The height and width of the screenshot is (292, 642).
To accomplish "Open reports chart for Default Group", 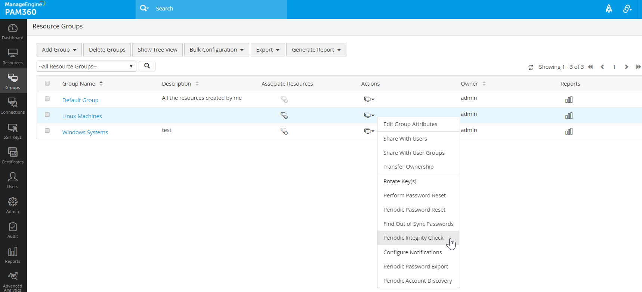I will (569, 100).
